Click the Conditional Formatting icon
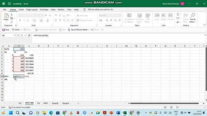Viewport: 207px width, 116px height. (x=129, y=15)
